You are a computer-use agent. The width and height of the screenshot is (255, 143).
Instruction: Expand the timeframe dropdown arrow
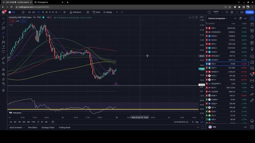click(x=59, y=12)
